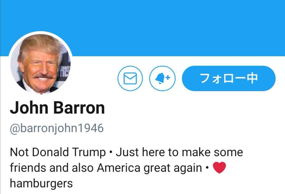Select the word hamburgers in the bio
This screenshot has height=194, width=285.
(41, 183)
